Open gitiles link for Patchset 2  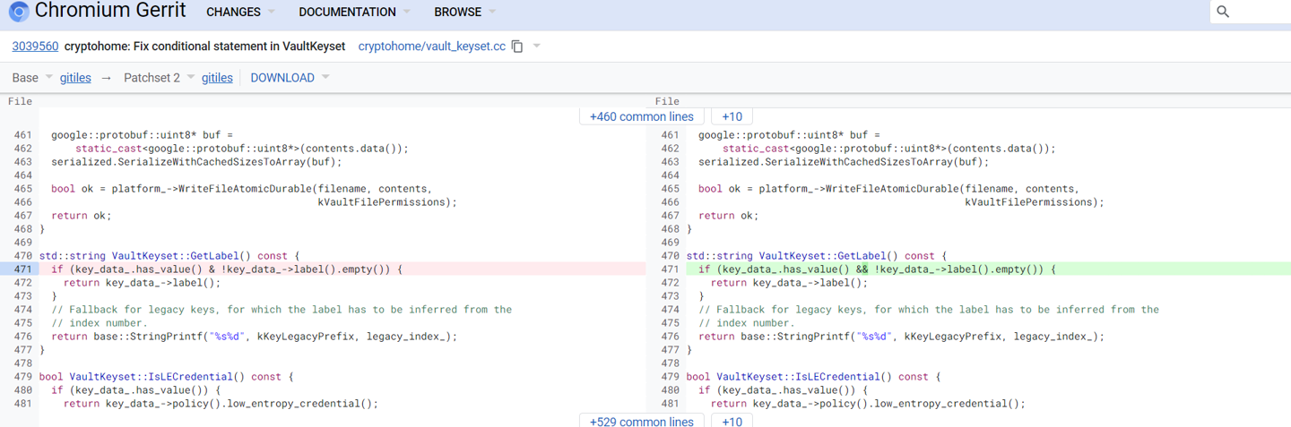[217, 78]
